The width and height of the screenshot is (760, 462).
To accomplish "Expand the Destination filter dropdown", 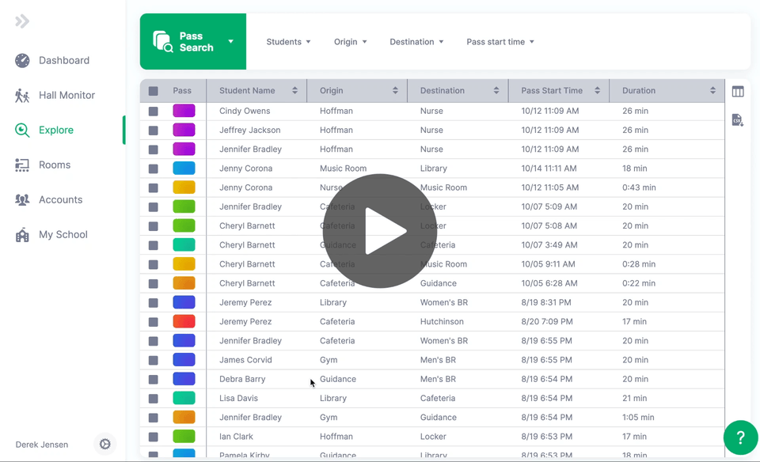I will [x=416, y=41].
